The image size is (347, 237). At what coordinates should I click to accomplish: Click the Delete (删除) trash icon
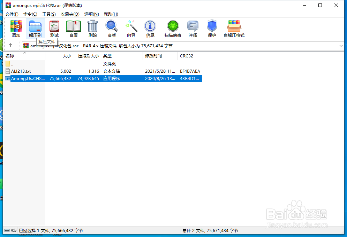(93, 29)
